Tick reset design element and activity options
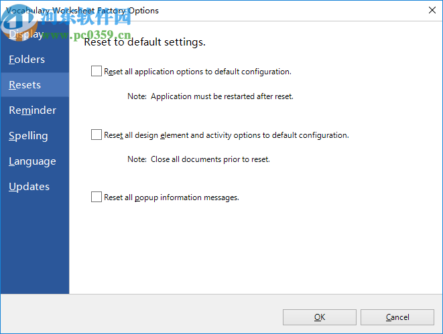 pyautogui.click(x=97, y=135)
